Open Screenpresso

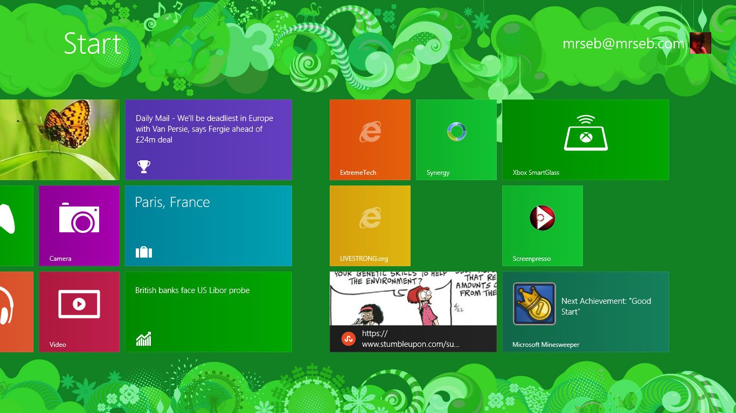(542, 225)
